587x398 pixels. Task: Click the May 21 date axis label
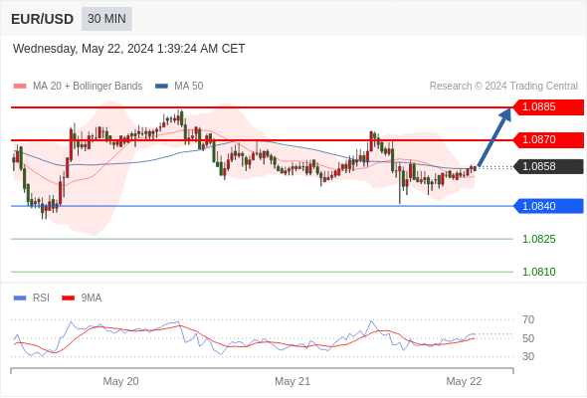click(x=293, y=381)
